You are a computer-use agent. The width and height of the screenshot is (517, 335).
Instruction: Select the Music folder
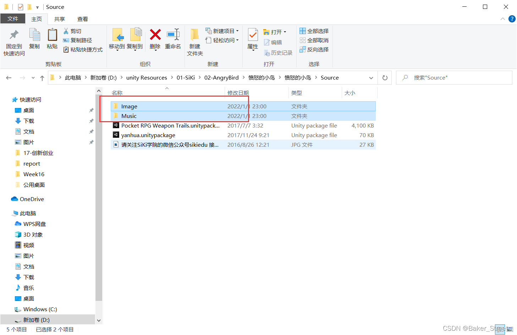pyautogui.click(x=243, y=116)
